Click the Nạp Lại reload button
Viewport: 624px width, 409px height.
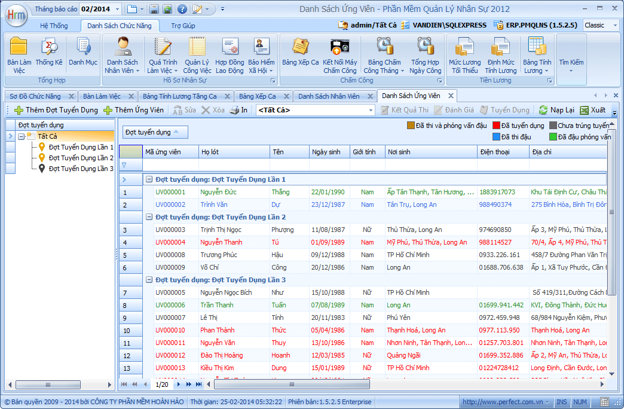coord(556,110)
